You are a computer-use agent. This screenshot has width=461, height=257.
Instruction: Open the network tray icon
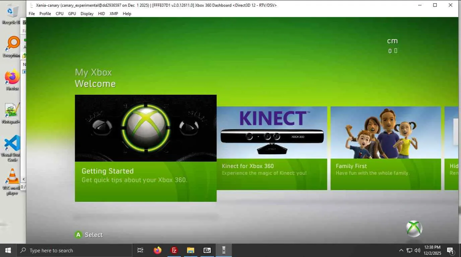(x=409, y=250)
